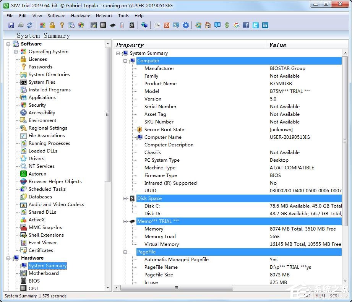Expand the Operating System tree node
352x302 pixels.
pos(16,52)
